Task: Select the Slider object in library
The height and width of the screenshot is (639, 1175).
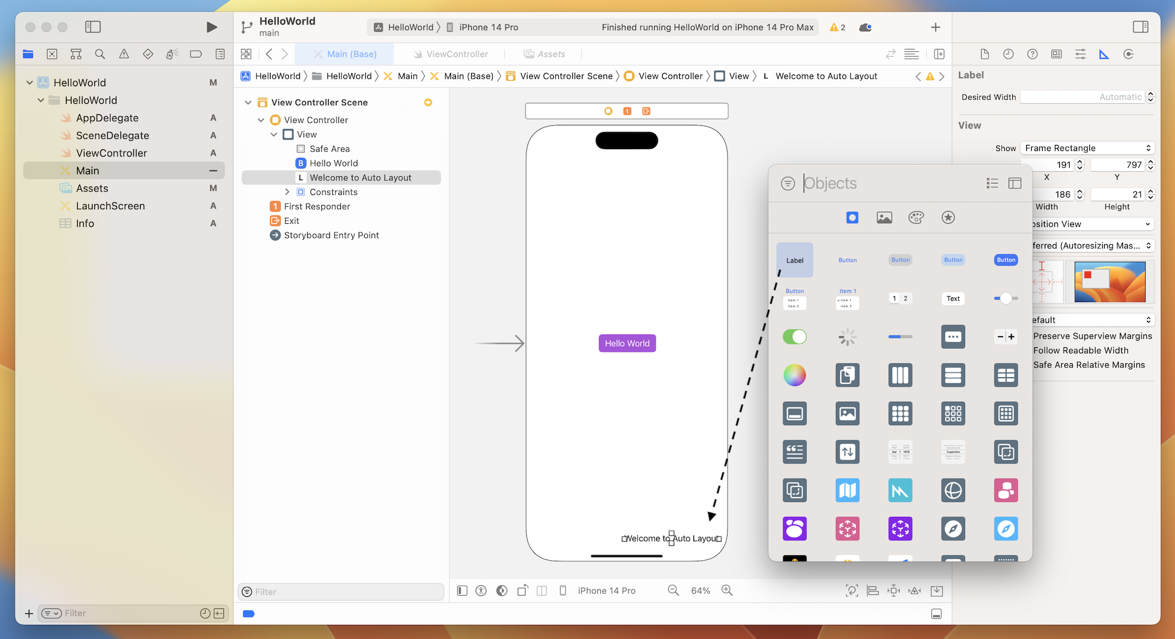Action: click(x=1005, y=298)
